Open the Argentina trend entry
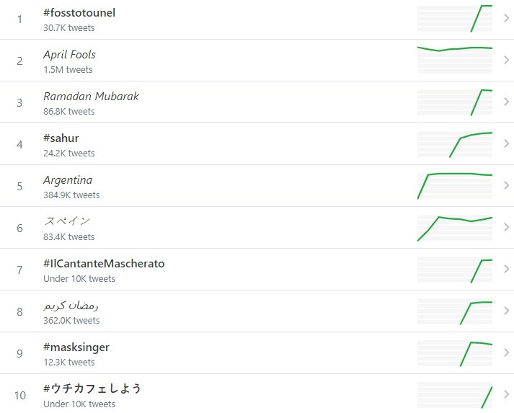The image size is (514, 413). coord(68,180)
